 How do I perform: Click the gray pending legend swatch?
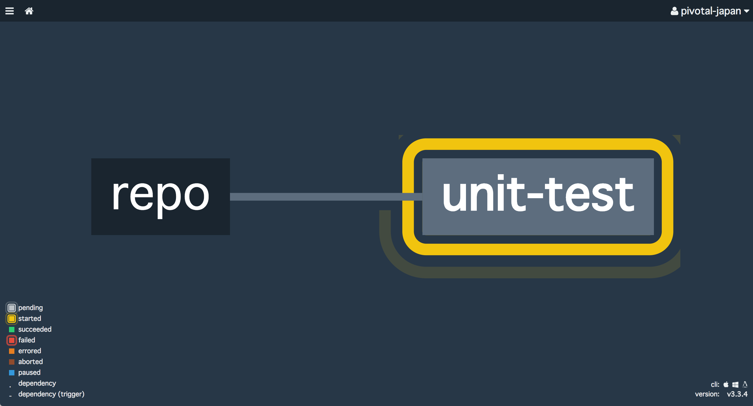pyautogui.click(x=12, y=308)
